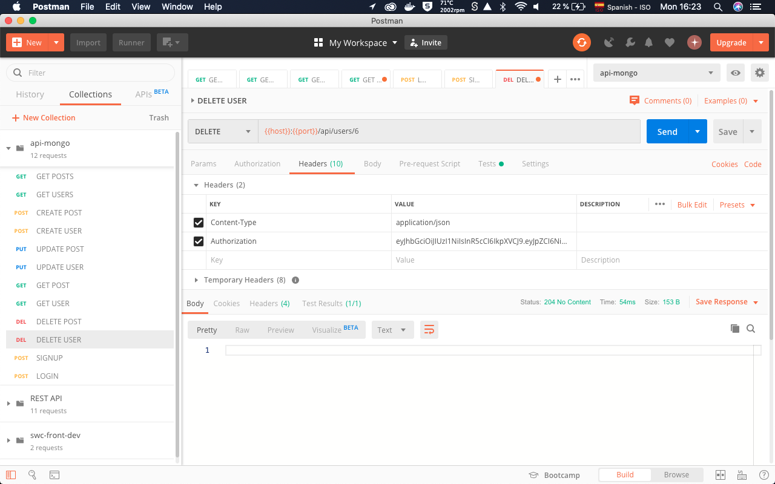Open the Postman console icon
775x484 pixels.
tap(54, 475)
